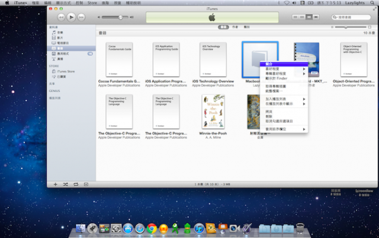This screenshot has height=238, width=379.
Task: Click the A. A. Milne author text
Action: click(x=213, y=138)
